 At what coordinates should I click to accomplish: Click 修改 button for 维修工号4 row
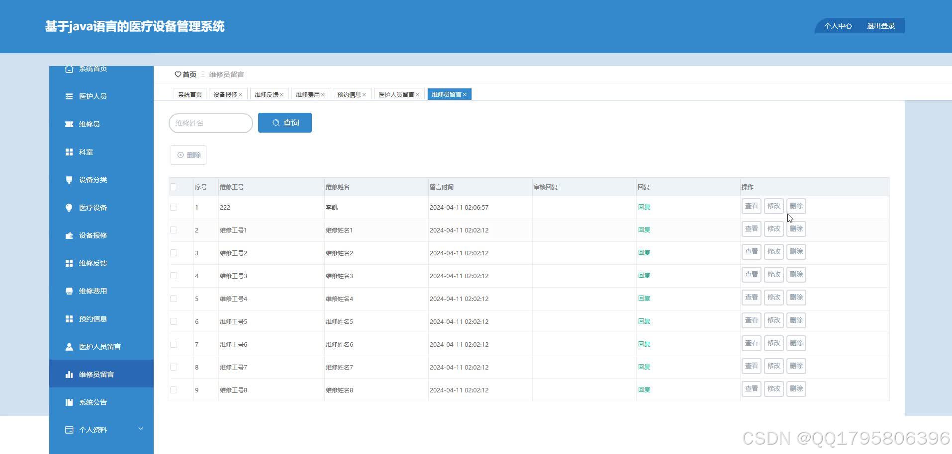tap(773, 298)
